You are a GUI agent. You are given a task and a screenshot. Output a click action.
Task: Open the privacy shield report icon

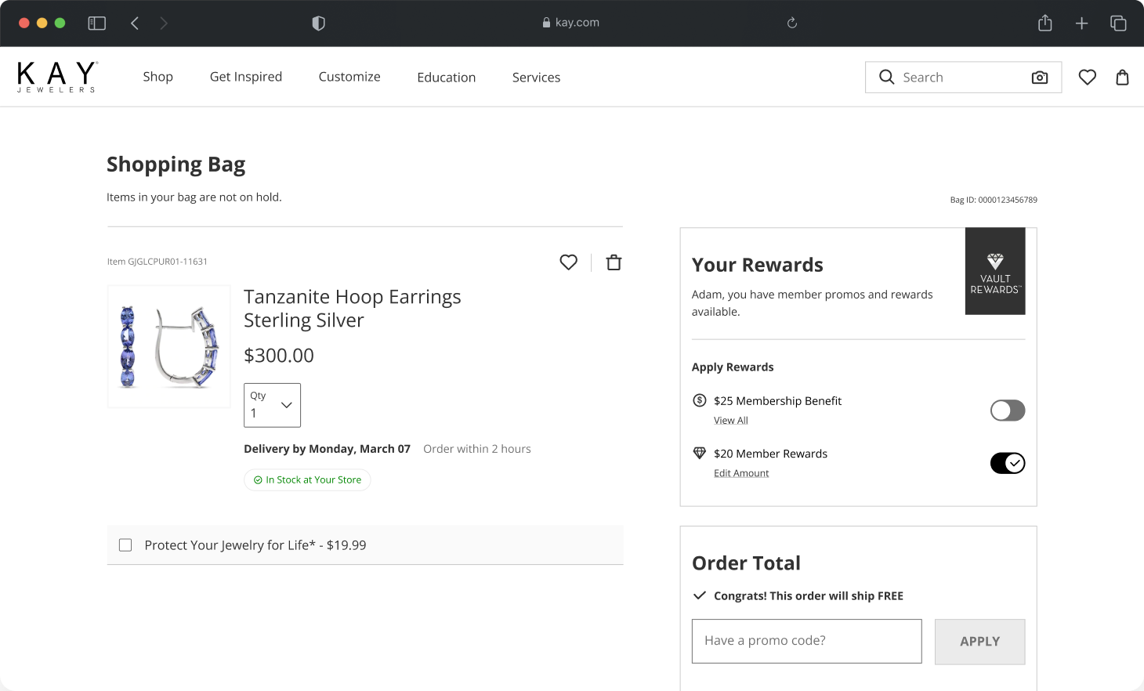tap(318, 24)
